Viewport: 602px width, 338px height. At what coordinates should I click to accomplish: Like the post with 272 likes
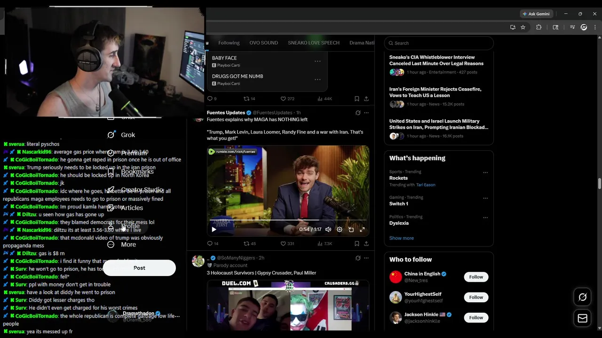[x=287, y=99]
